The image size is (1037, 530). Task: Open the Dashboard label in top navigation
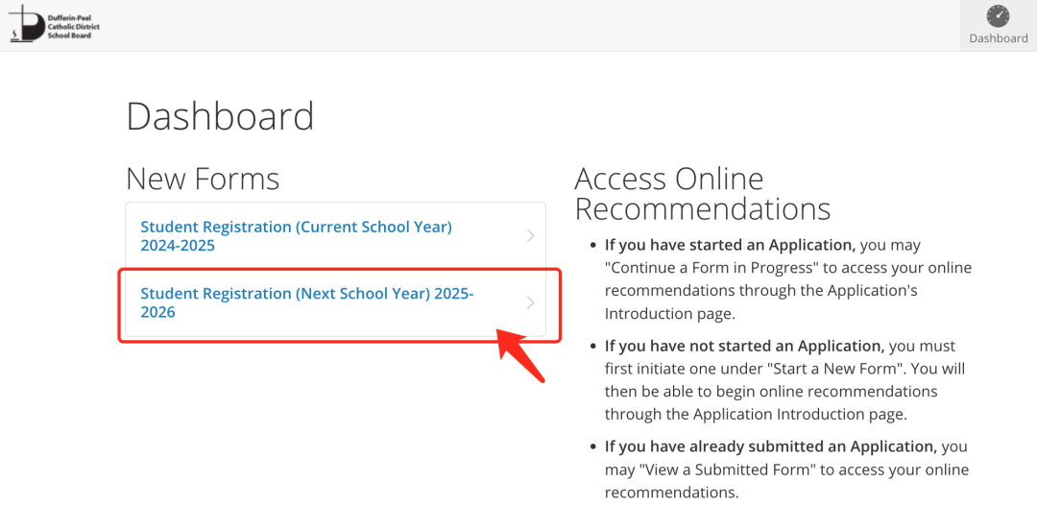pos(998,38)
